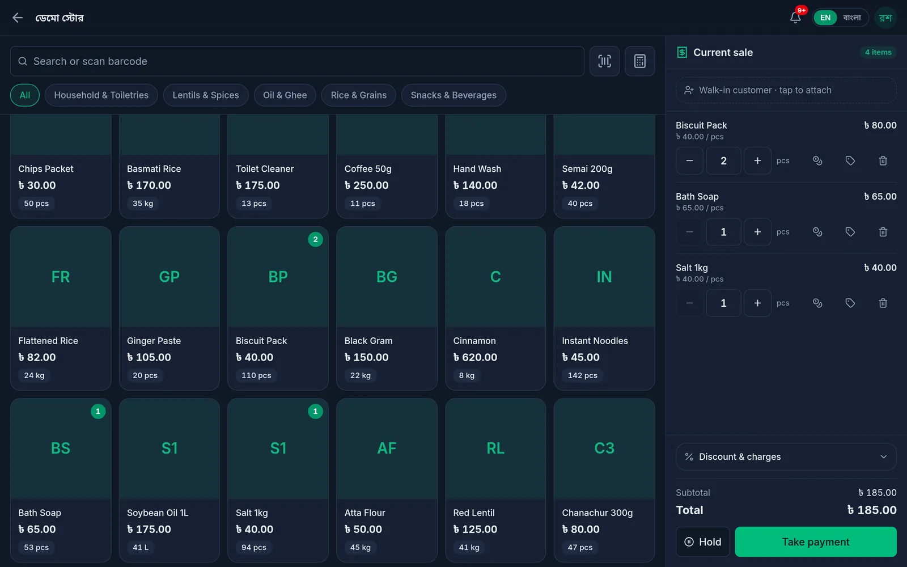Viewport: 907px width, 567px height.
Task: Switch language to বাংলা
Action: click(x=852, y=18)
